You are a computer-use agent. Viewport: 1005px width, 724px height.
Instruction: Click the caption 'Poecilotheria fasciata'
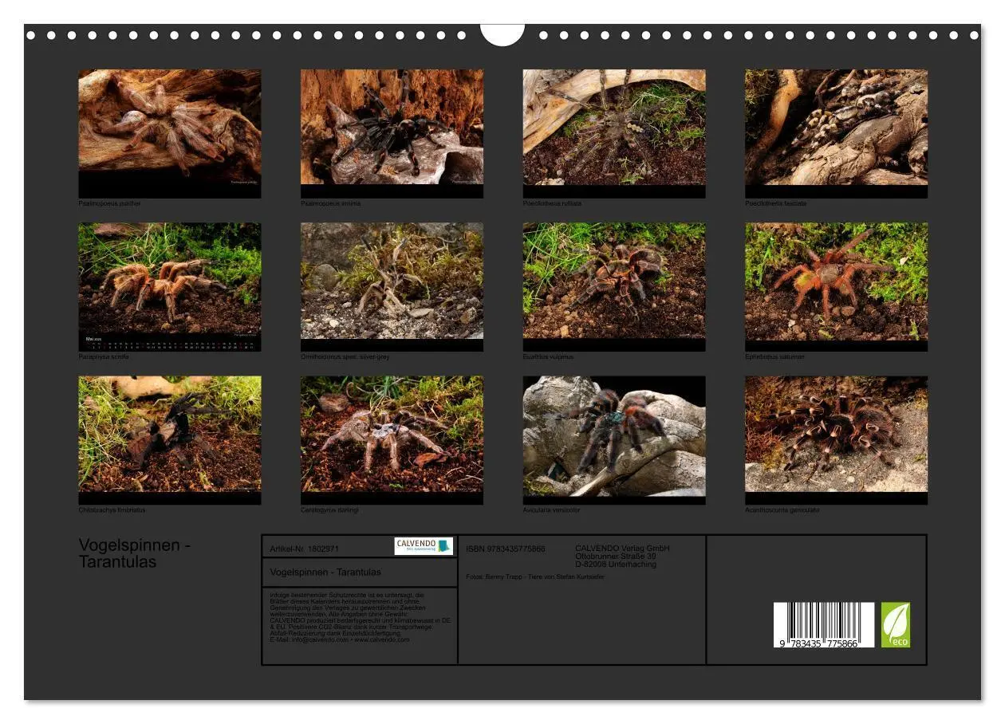[776, 204]
